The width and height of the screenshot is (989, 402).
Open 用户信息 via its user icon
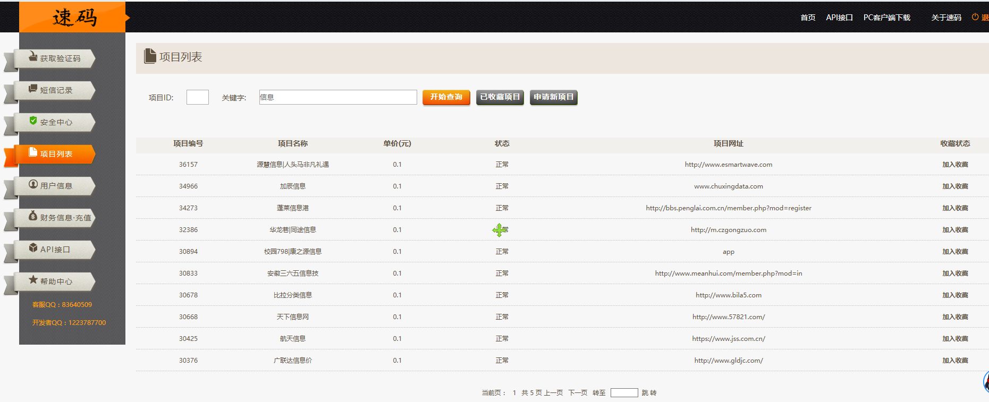tap(33, 184)
